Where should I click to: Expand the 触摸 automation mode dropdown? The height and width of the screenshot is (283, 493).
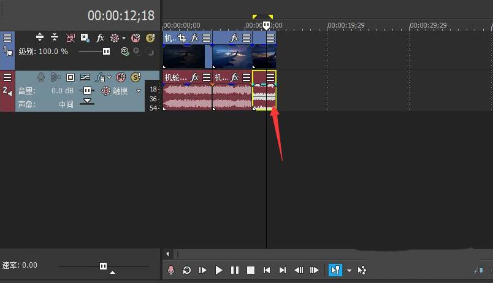(139, 91)
